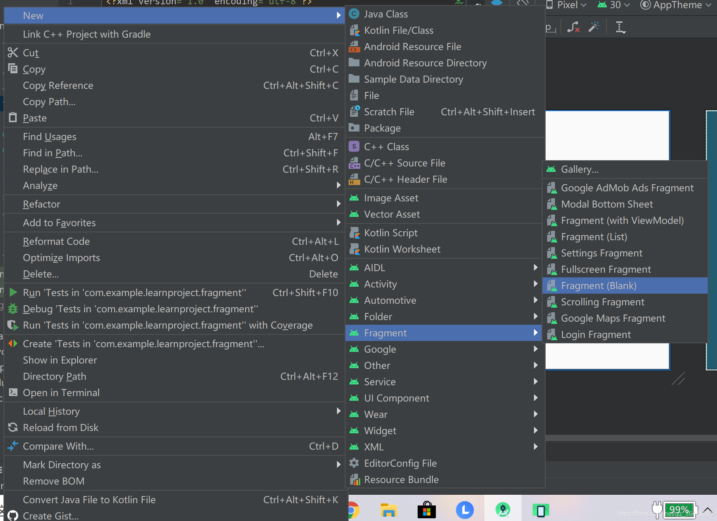The image size is (717, 521).
Task: Click the green Run tests arrow icon
Action: 13,292
